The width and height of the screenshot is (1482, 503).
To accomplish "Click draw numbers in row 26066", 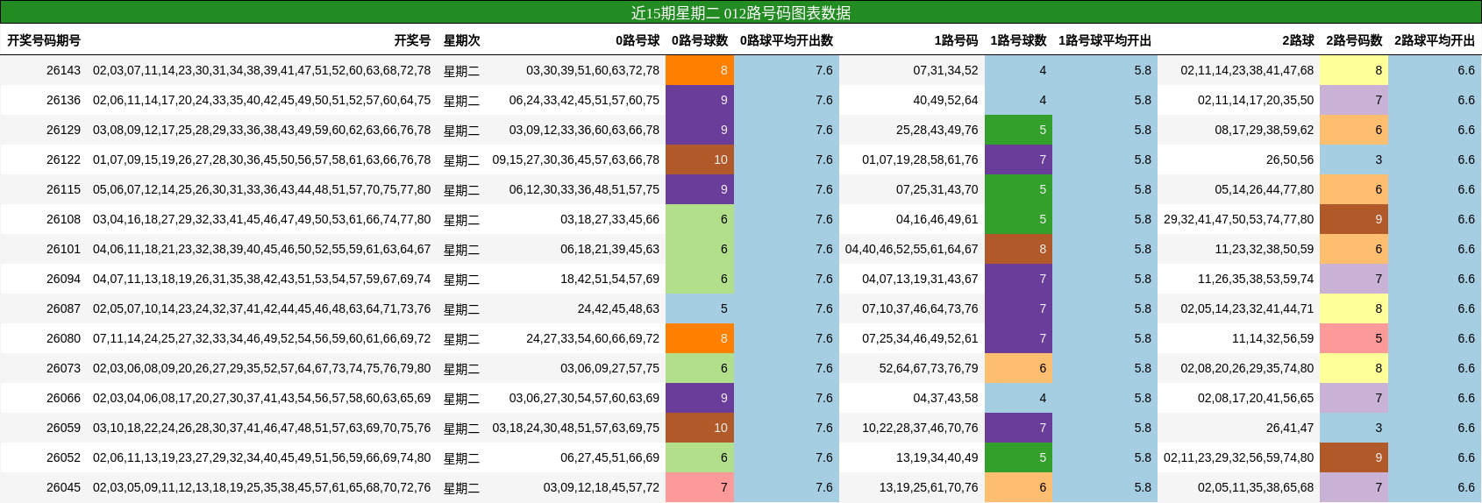I will click(x=261, y=398).
